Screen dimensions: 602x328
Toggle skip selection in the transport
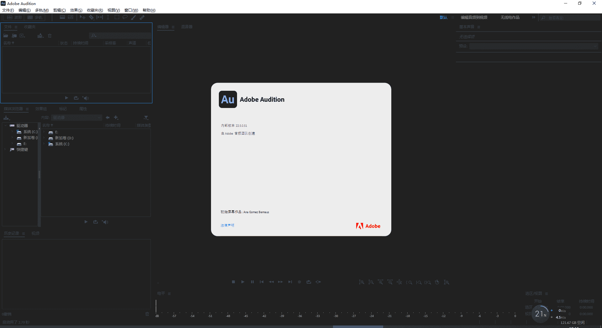point(318,282)
